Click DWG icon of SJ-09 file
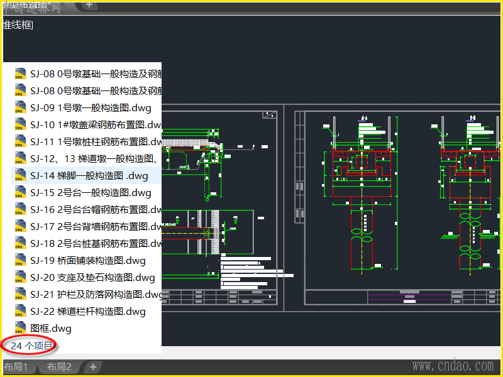503x377 pixels. pos(20,107)
